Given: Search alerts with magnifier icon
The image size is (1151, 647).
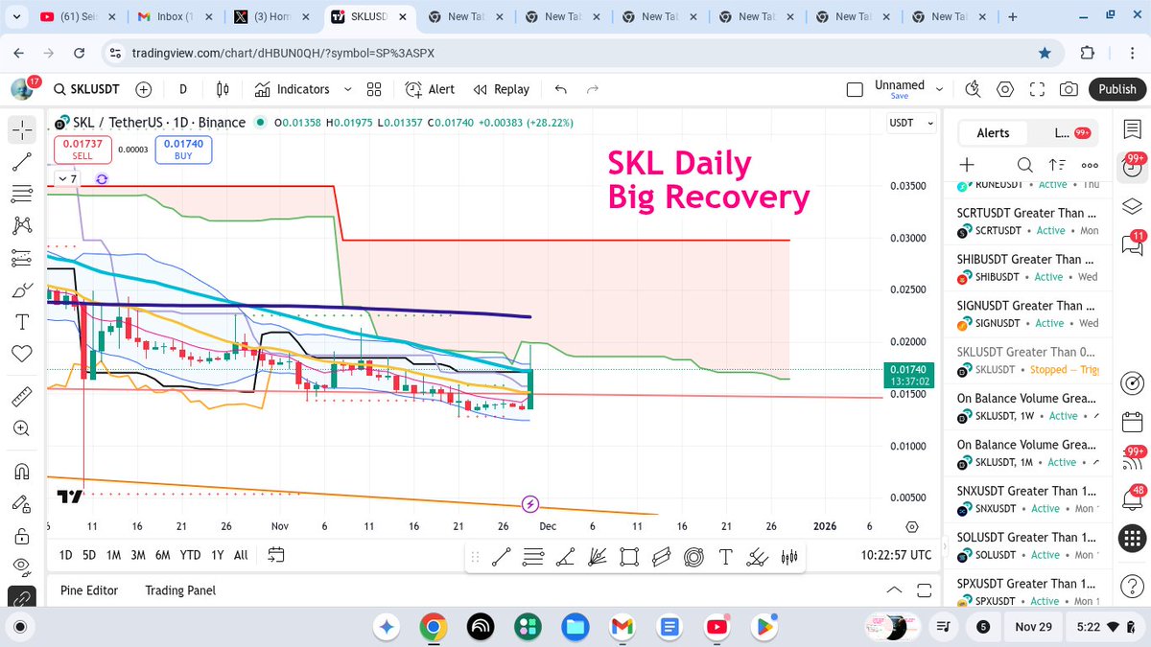Looking at the screenshot, I should click(x=1024, y=165).
